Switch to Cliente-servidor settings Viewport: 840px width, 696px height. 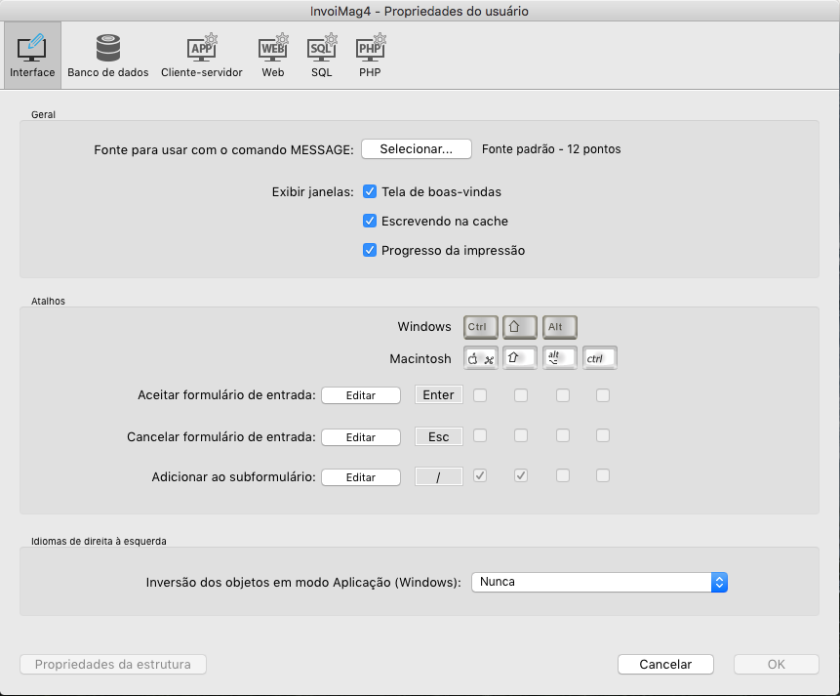[x=201, y=56]
